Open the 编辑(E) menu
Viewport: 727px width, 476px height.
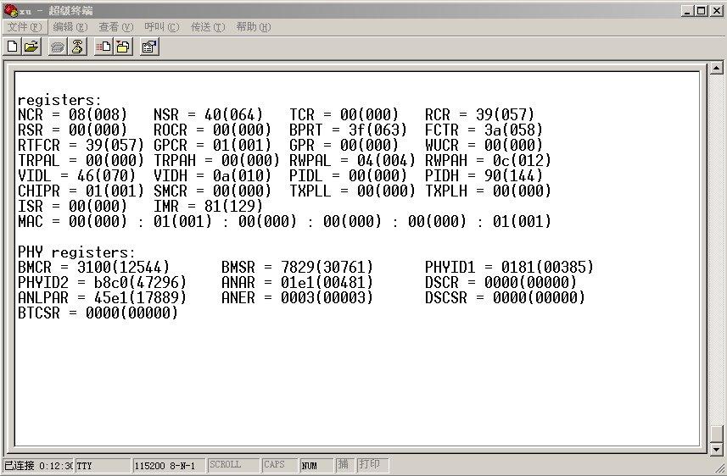[x=70, y=27]
